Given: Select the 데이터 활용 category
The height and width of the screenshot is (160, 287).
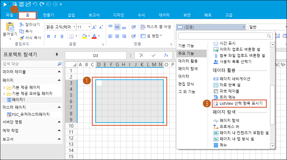Looking at the screenshot, I should coord(188,61).
